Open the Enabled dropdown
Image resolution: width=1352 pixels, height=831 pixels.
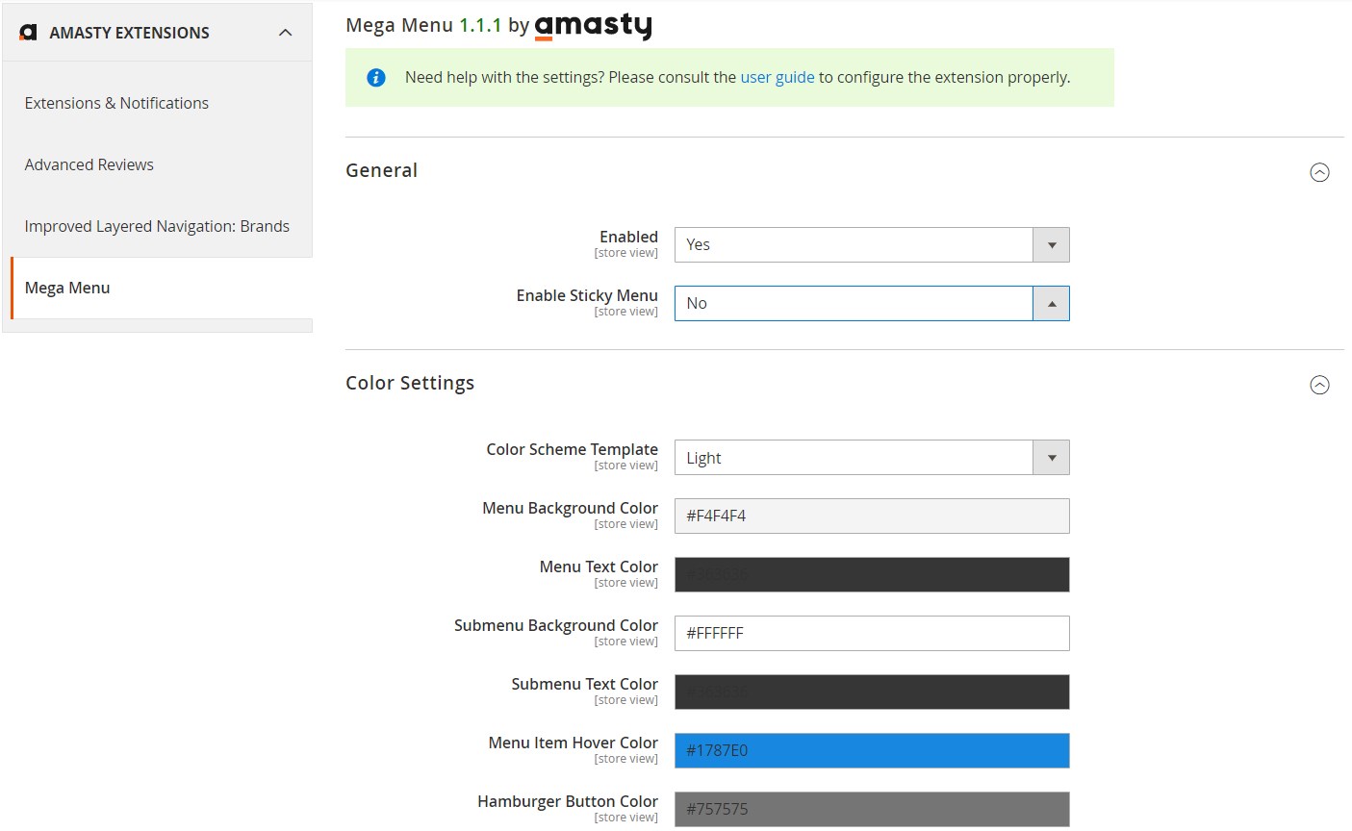[1052, 244]
